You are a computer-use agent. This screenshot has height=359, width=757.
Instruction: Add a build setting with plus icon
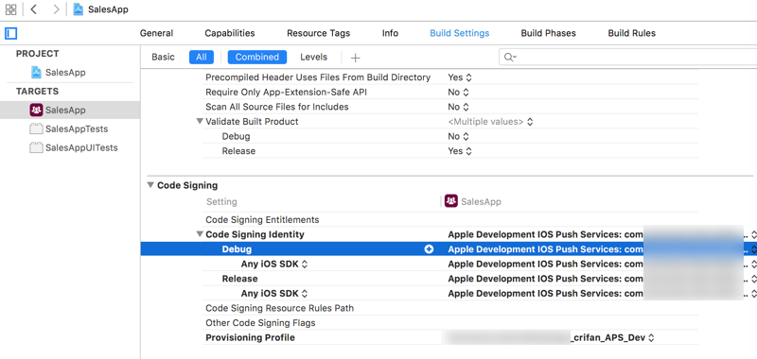click(x=356, y=58)
